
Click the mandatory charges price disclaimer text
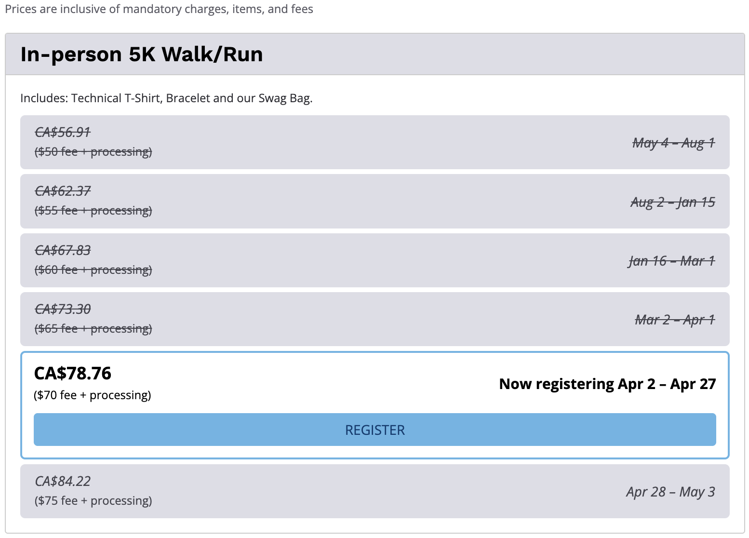[159, 9]
